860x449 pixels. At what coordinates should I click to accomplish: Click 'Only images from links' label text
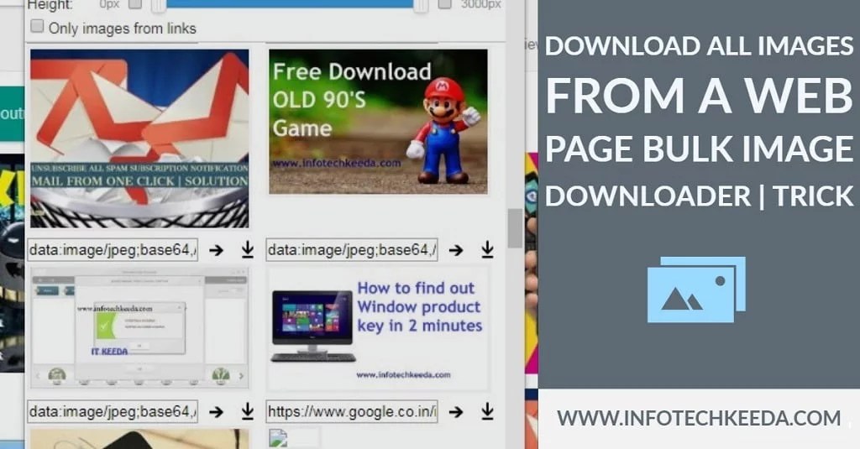click(123, 28)
